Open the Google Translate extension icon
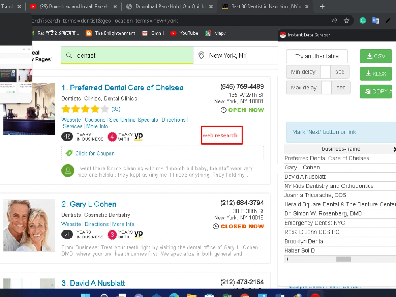Screen dimensions: 396x297 click(x=375, y=21)
